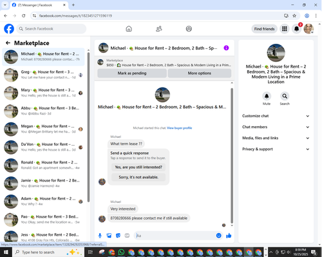Click the listing thumbnail in right panel
This screenshot has height=257, width=322.
[x=276, y=53]
